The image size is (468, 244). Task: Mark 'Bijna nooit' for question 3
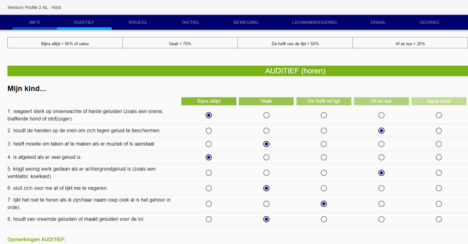tap(439, 144)
